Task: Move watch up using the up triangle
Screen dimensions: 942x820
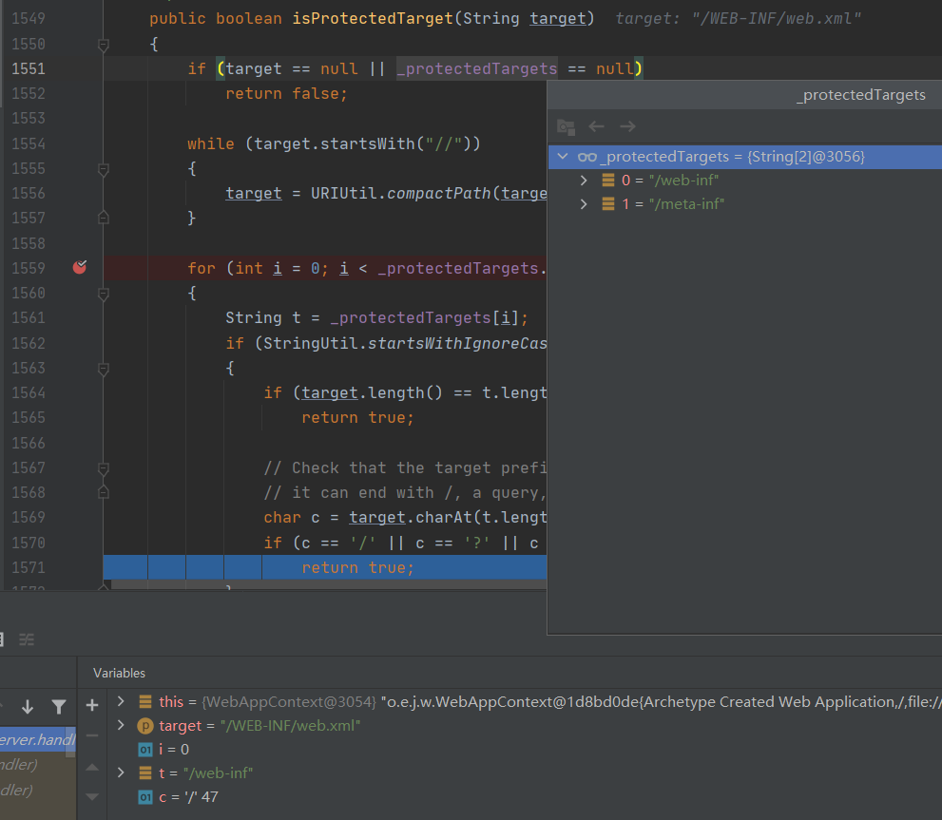Action: pos(92,767)
